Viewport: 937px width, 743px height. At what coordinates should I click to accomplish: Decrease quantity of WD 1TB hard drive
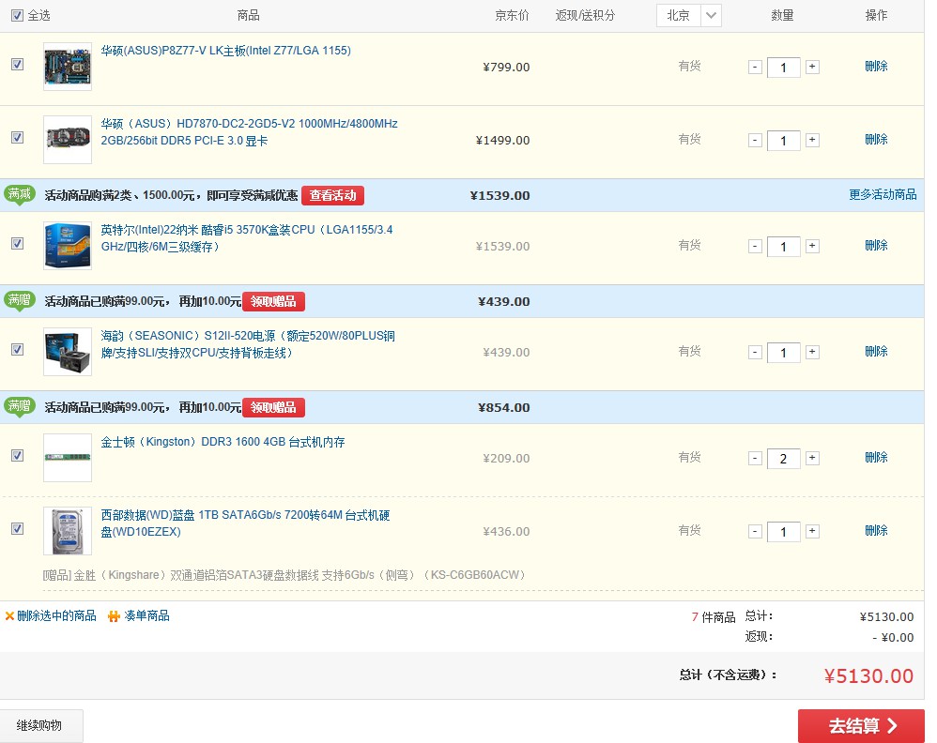click(x=756, y=532)
